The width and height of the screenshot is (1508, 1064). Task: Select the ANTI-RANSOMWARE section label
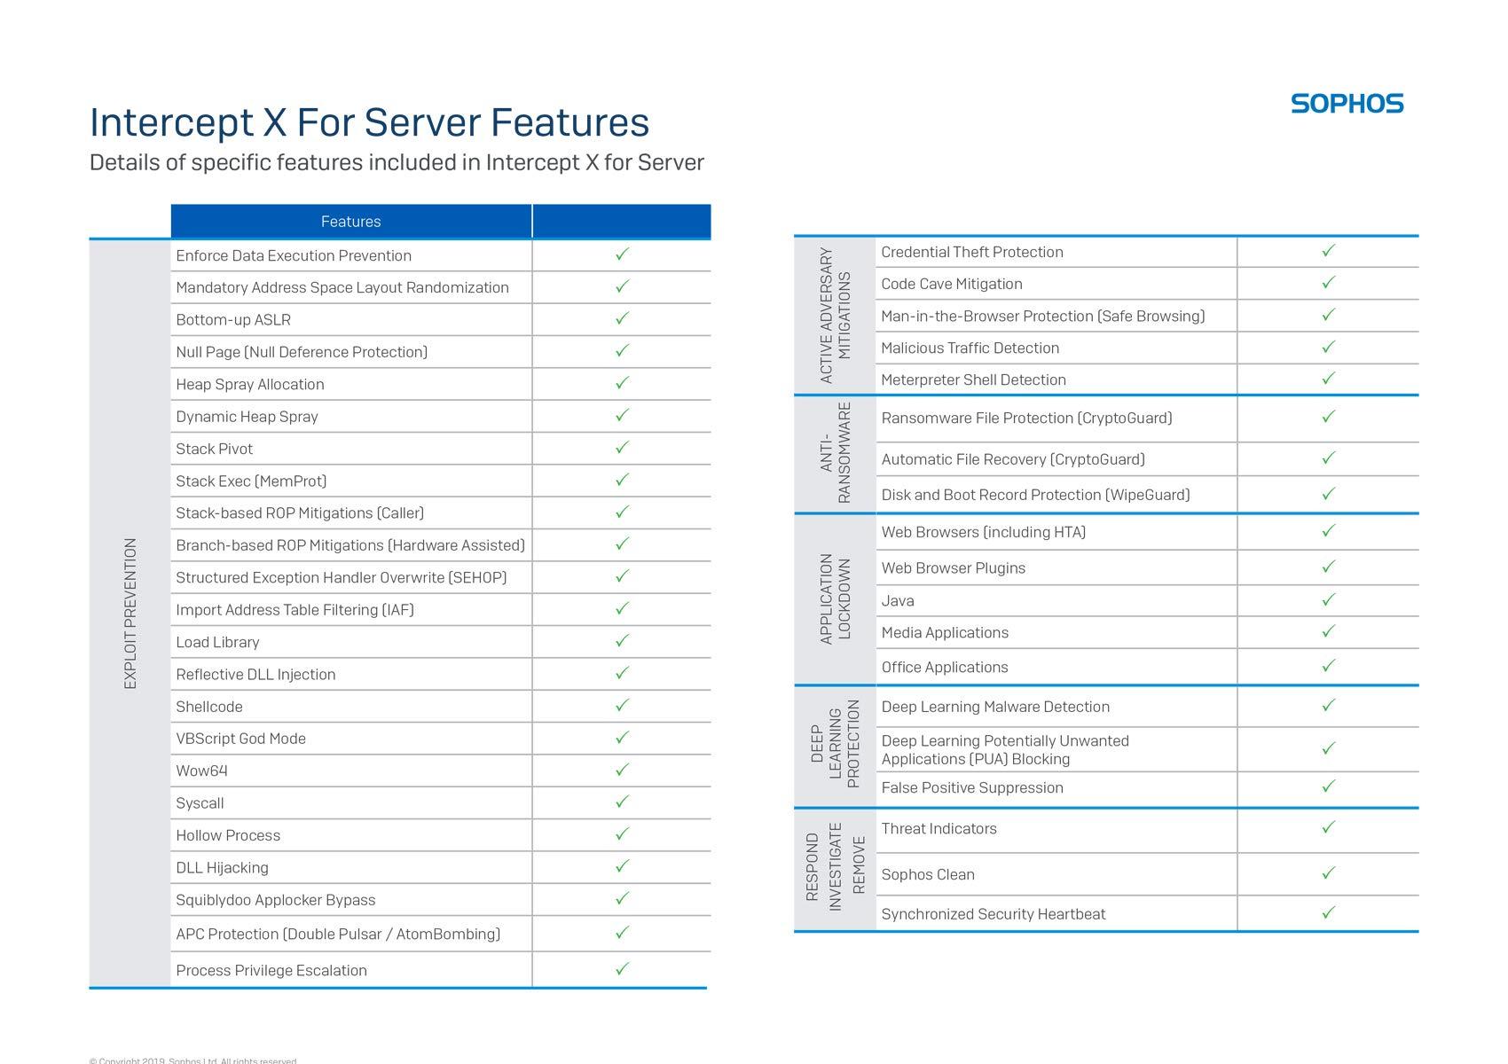pos(835,456)
